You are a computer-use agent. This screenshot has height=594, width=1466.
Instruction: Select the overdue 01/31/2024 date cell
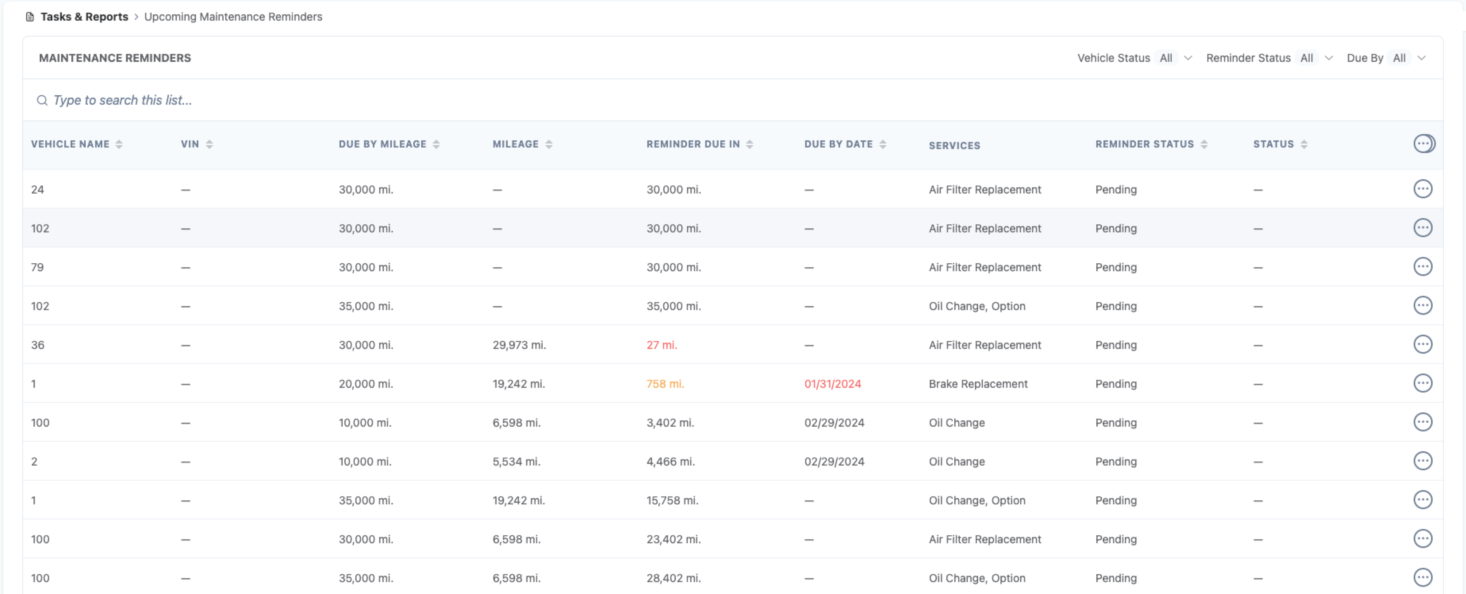832,383
